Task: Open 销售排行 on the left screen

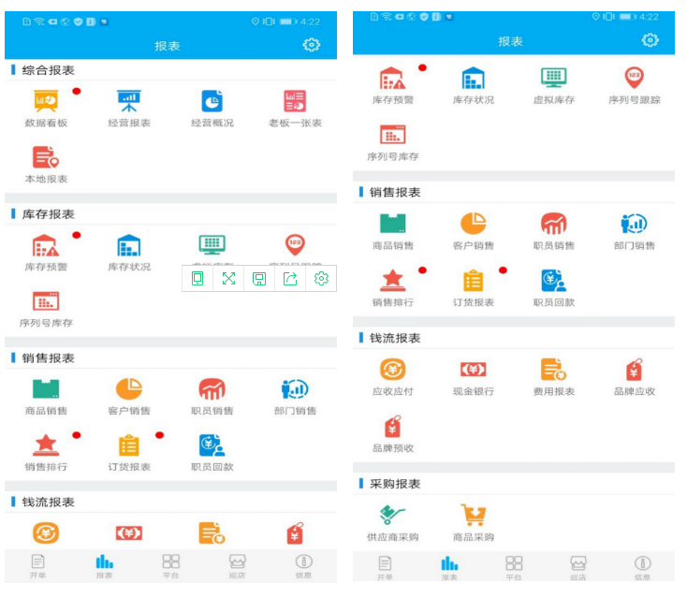Action: pos(46,453)
